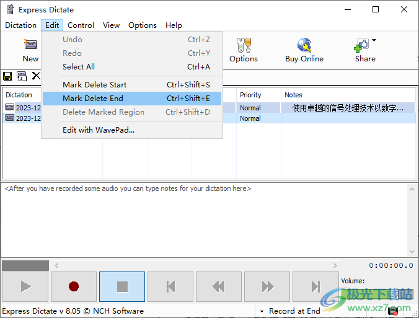Click position slider left arrow

(56, 265)
